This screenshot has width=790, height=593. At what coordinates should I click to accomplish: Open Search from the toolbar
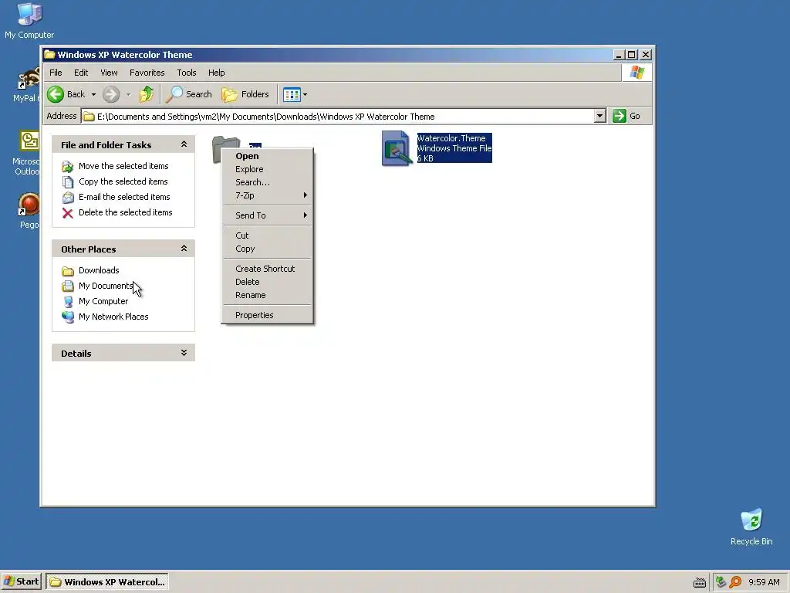coord(190,94)
